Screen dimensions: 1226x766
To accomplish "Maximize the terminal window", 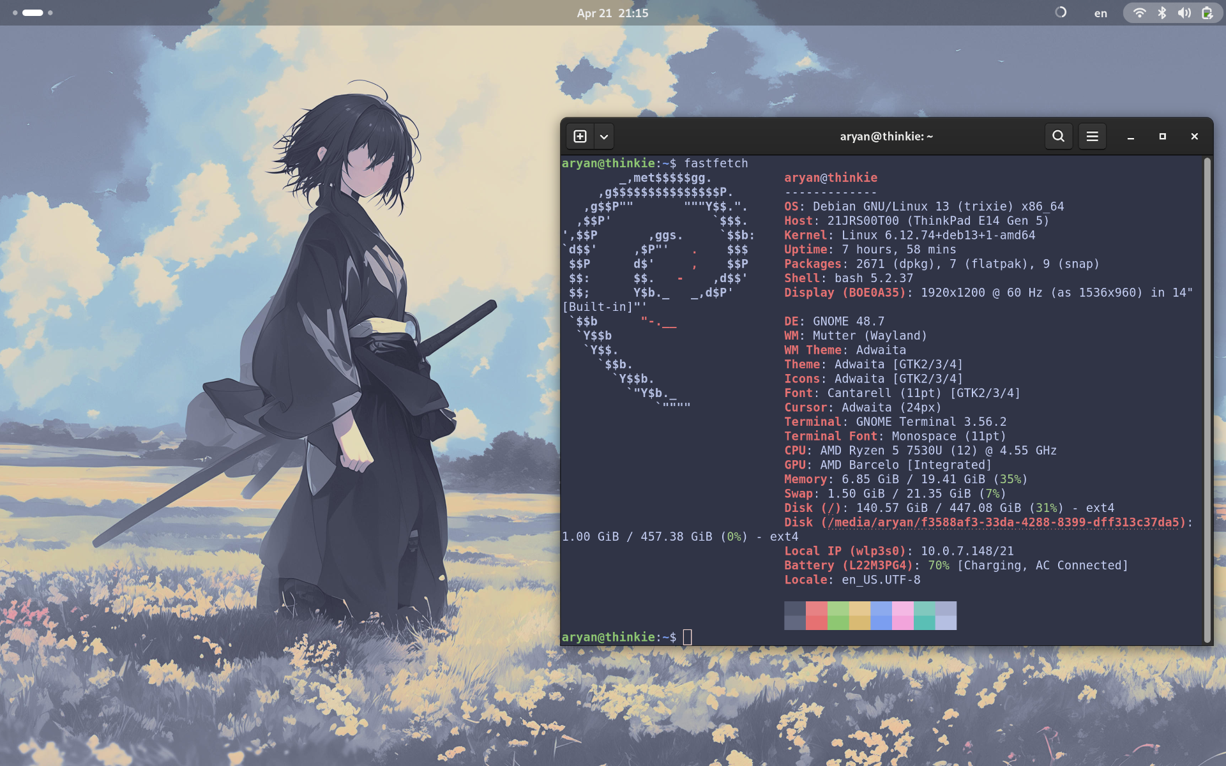I will 1163,137.
